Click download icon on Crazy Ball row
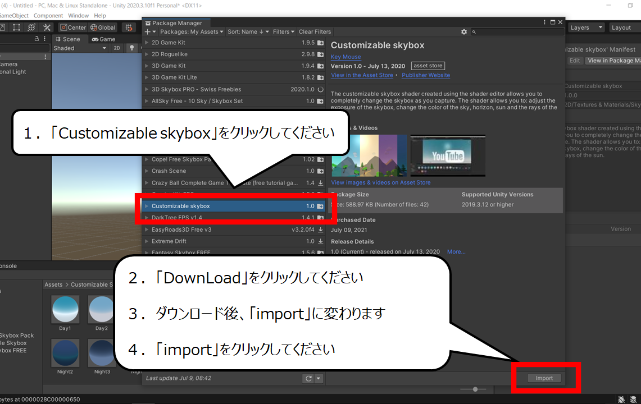The image size is (641, 404). point(320,183)
